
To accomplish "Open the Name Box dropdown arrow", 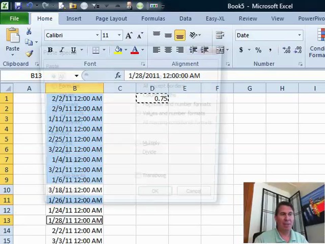I will click(x=77, y=76).
